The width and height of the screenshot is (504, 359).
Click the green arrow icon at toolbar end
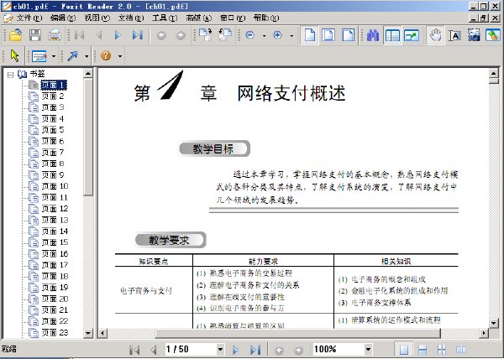click(x=493, y=35)
